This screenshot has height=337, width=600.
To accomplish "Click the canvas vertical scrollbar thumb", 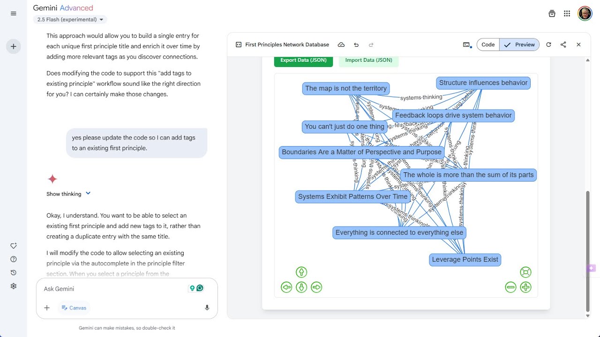I will point(588,251).
